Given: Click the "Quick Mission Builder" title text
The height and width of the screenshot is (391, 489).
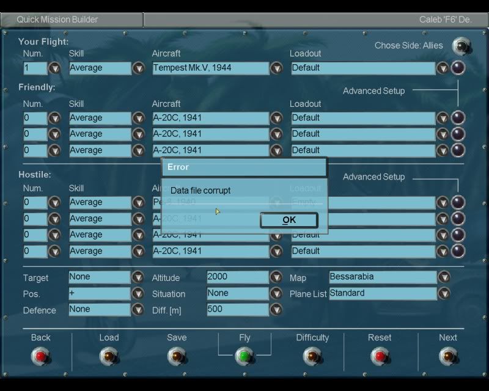Looking at the screenshot, I should click(57, 20).
